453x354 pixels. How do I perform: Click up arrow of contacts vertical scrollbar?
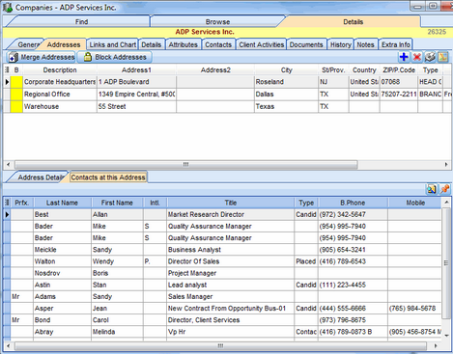coord(446,203)
